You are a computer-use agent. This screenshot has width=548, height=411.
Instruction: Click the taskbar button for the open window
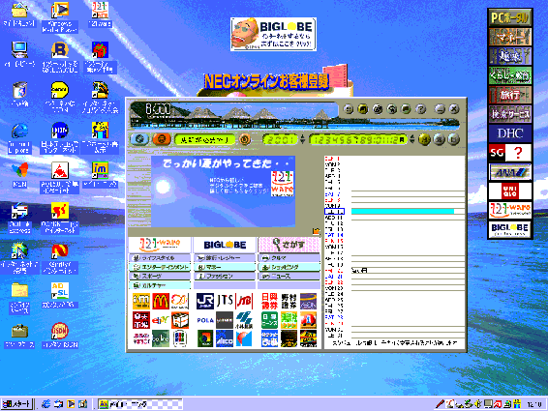coord(139,404)
